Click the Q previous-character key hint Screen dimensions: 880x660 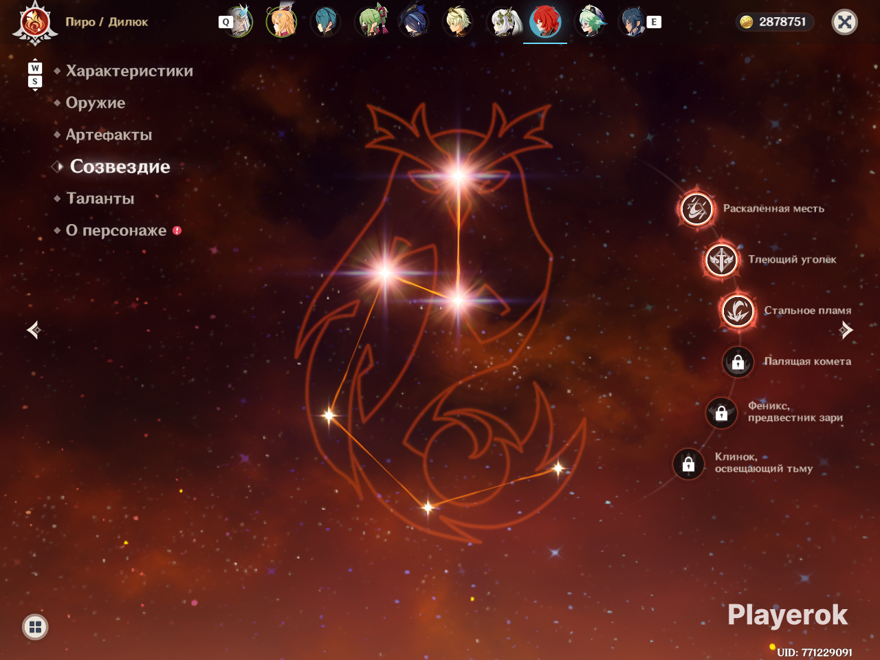click(225, 22)
